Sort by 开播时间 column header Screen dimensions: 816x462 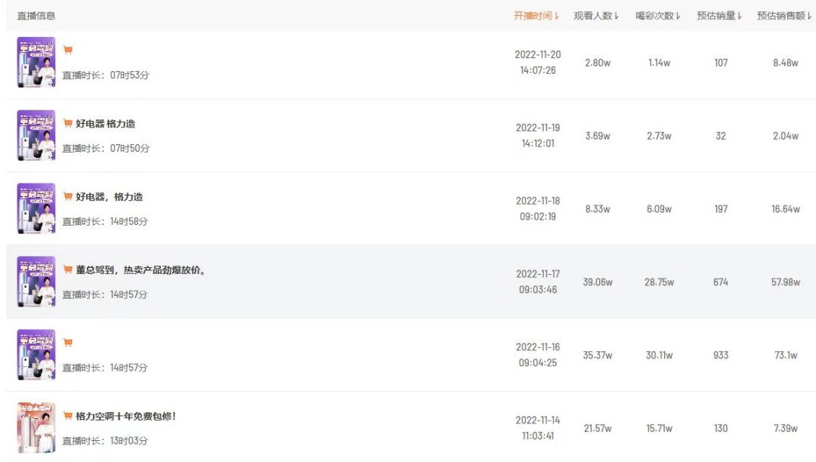click(x=536, y=16)
